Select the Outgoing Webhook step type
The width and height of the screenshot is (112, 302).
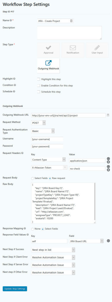point(48,66)
